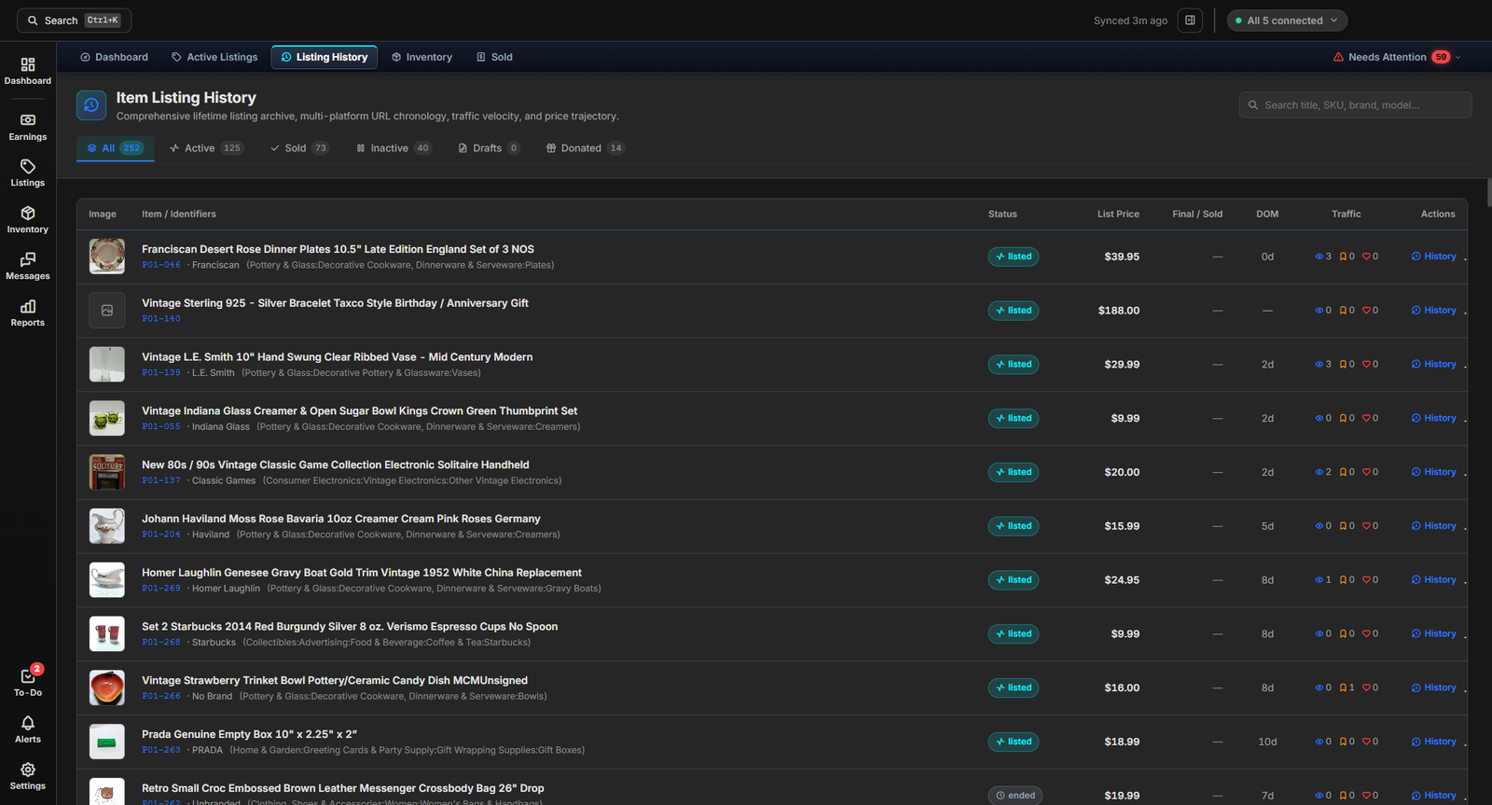Switch to the Sold top tab
Image resolution: width=1492 pixels, height=805 pixels.
coord(494,57)
